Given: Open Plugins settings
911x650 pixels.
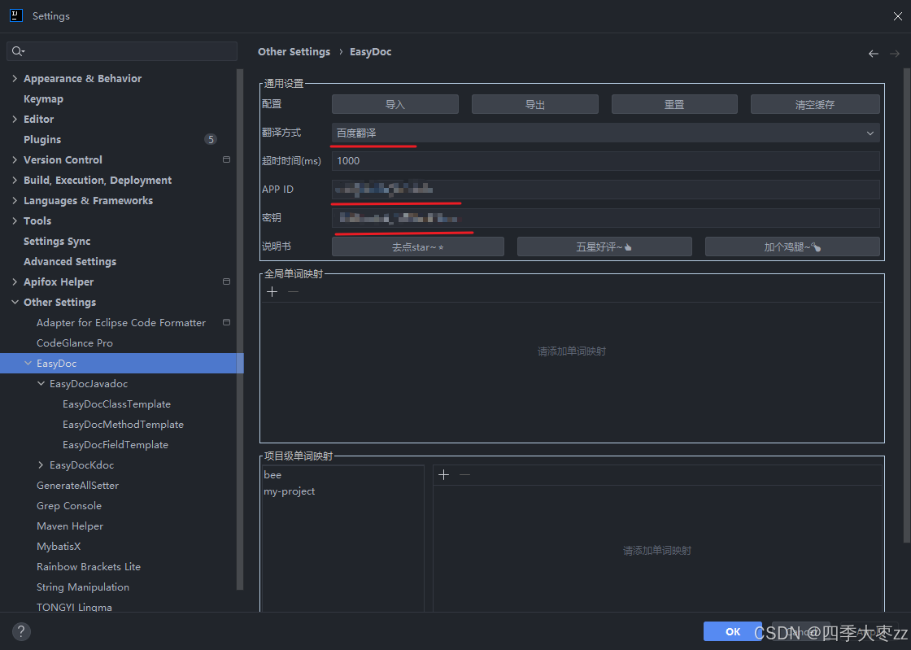Looking at the screenshot, I should [x=41, y=139].
